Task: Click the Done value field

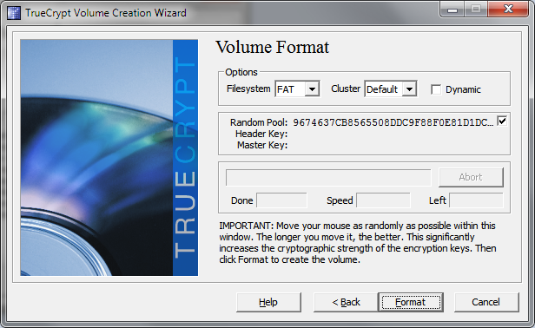Action: pos(281,200)
